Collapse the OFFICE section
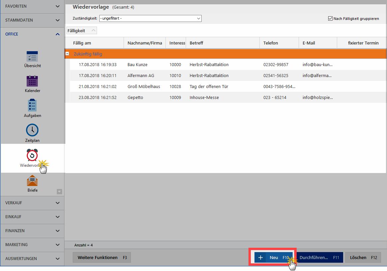The image size is (387, 271). (32, 34)
